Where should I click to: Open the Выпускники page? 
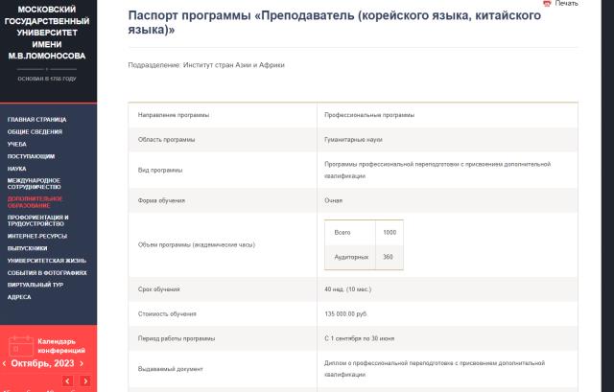coord(28,247)
